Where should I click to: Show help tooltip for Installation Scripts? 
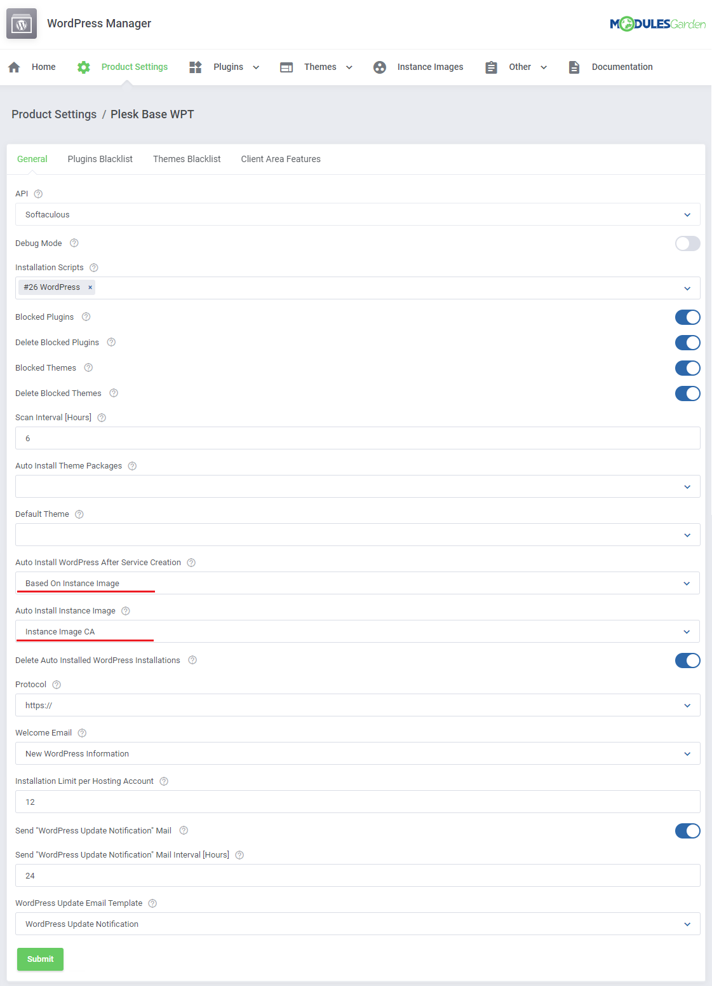[x=94, y=268]
